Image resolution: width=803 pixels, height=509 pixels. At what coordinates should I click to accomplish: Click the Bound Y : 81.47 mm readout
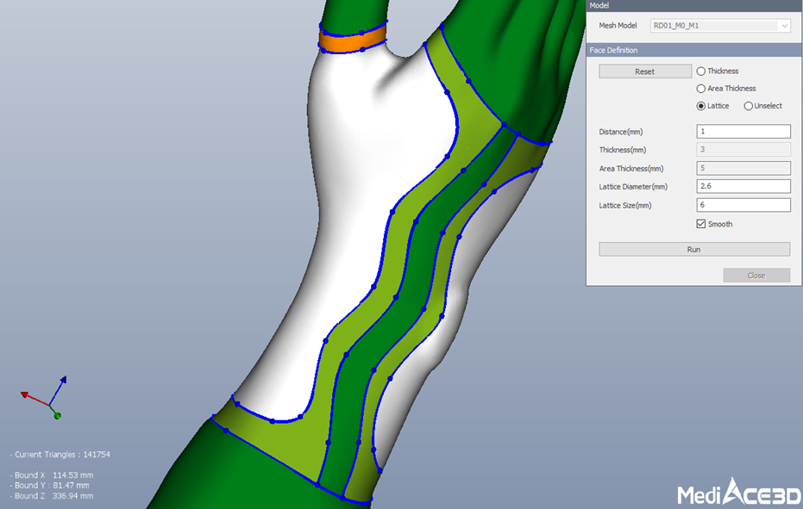click(x=50, y=486)
